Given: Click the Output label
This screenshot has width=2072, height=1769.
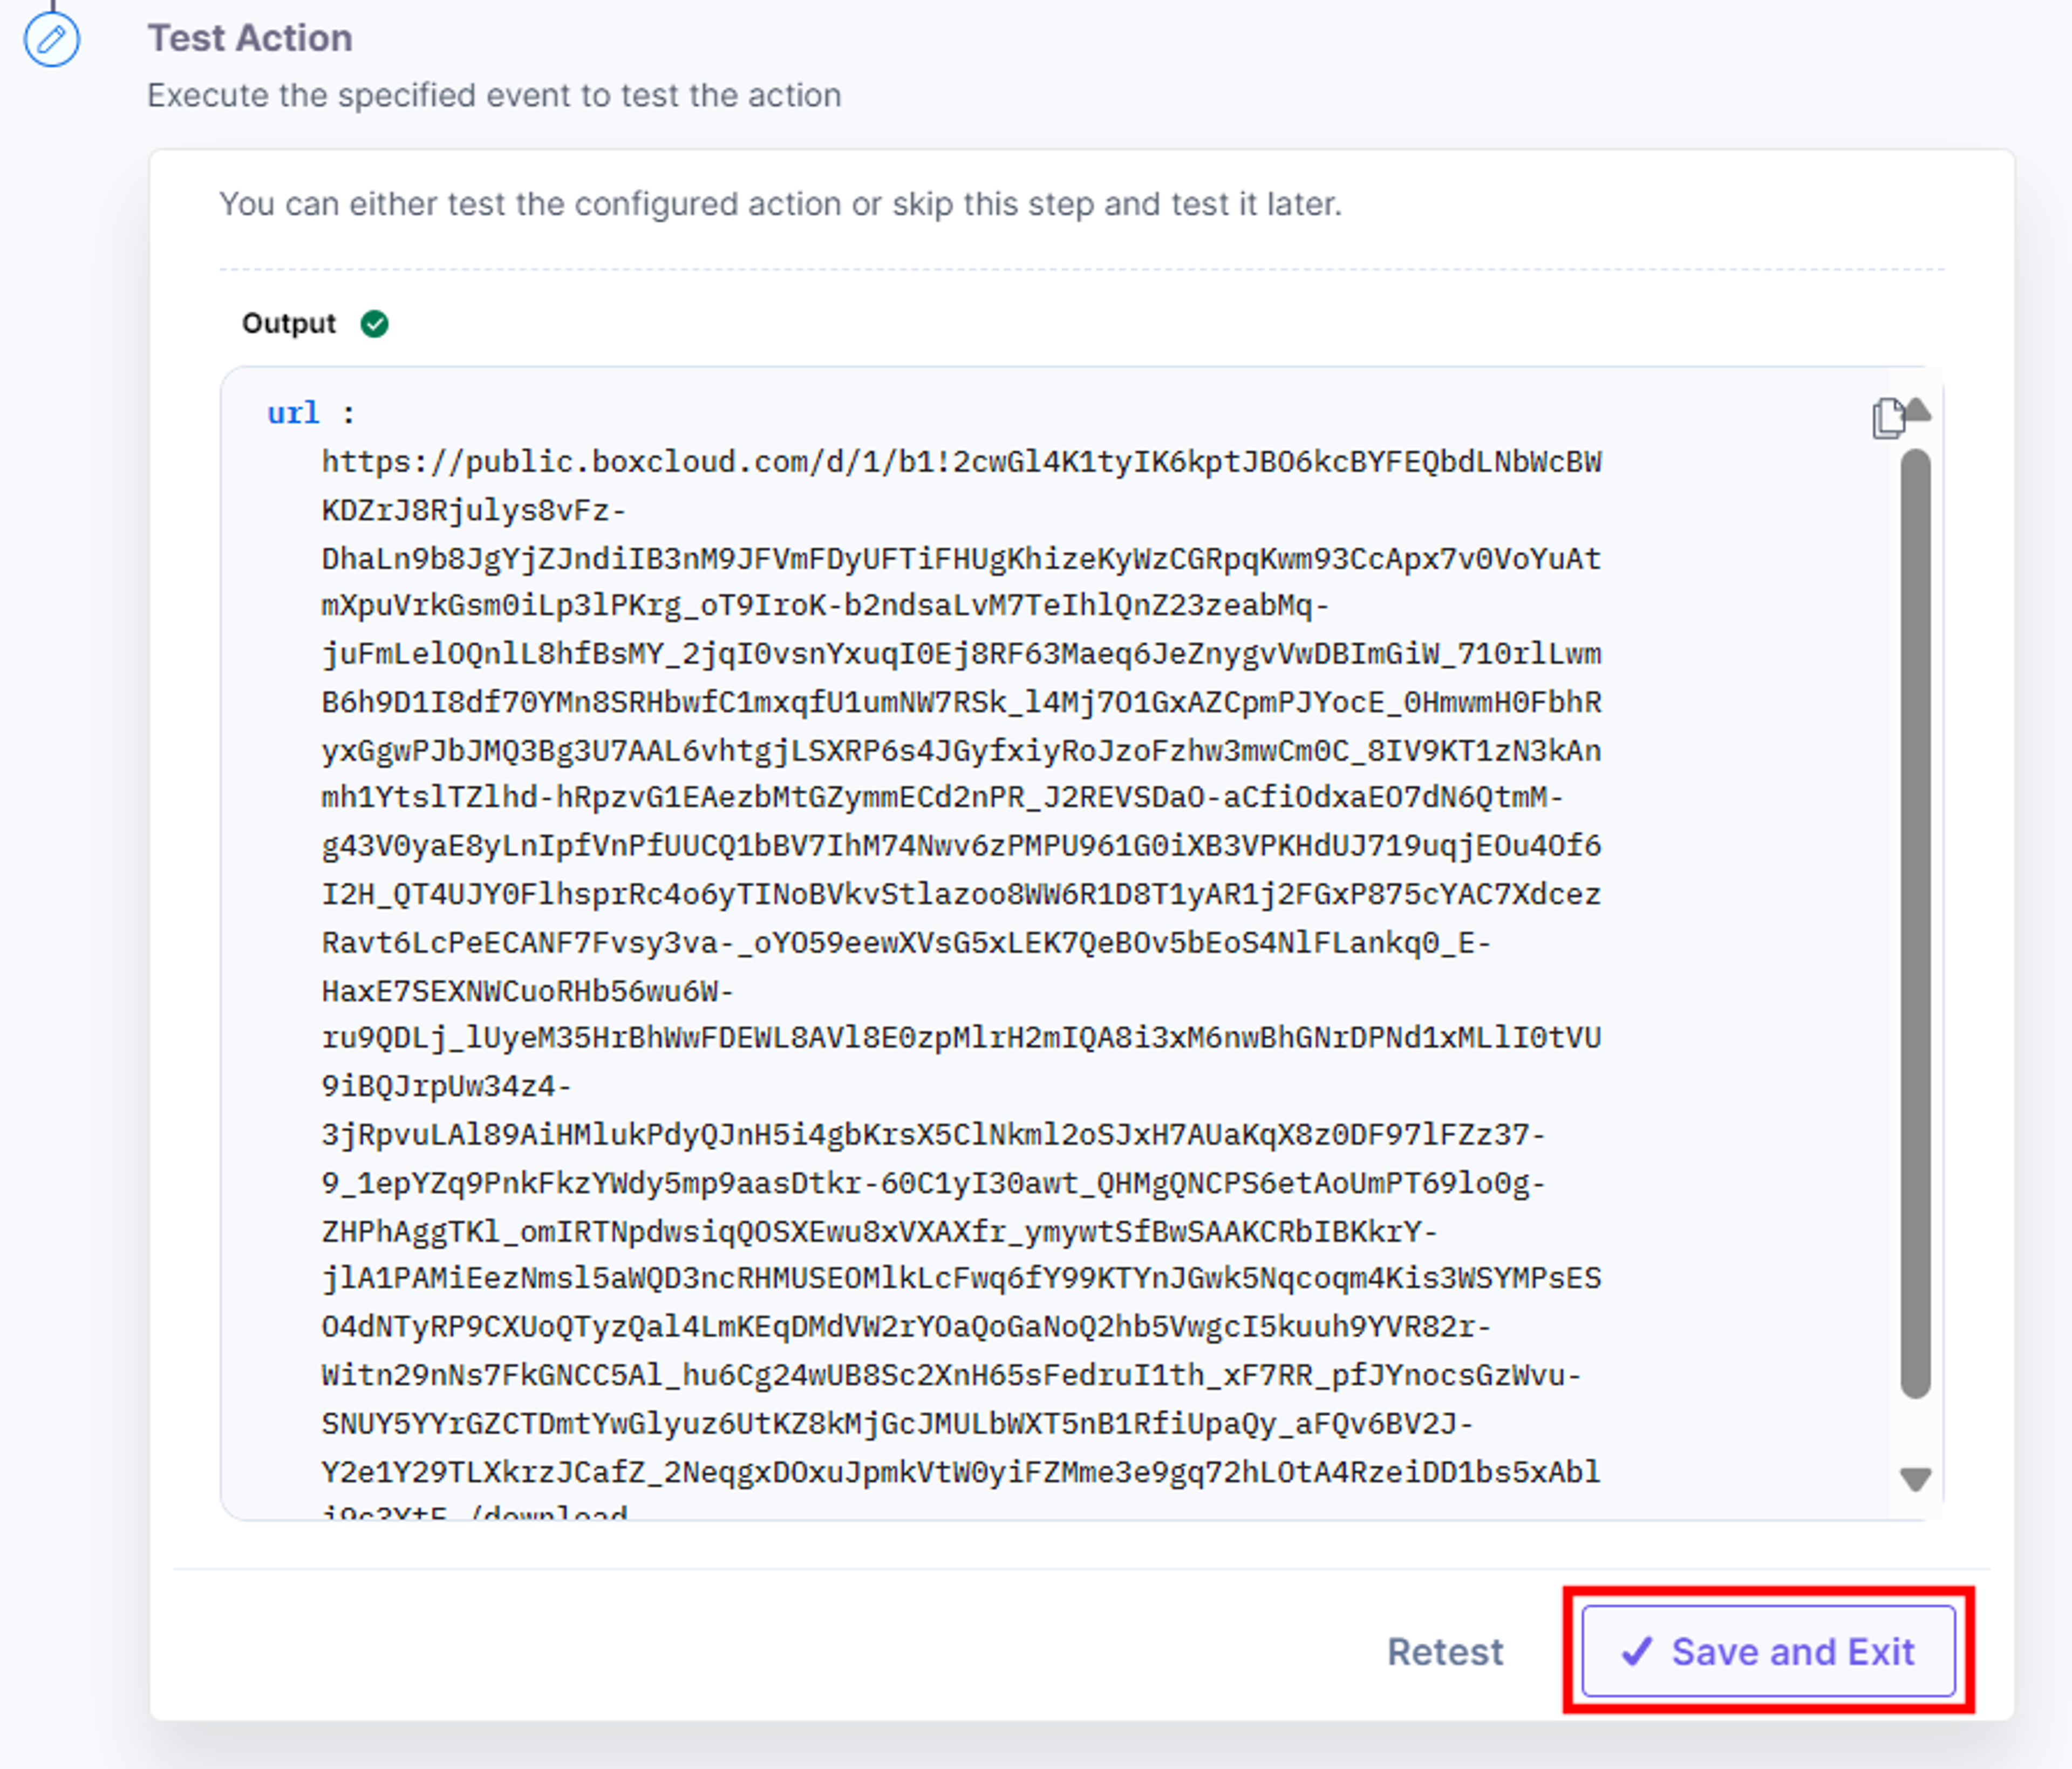Looking at the screenshot, I should (289, 324).
